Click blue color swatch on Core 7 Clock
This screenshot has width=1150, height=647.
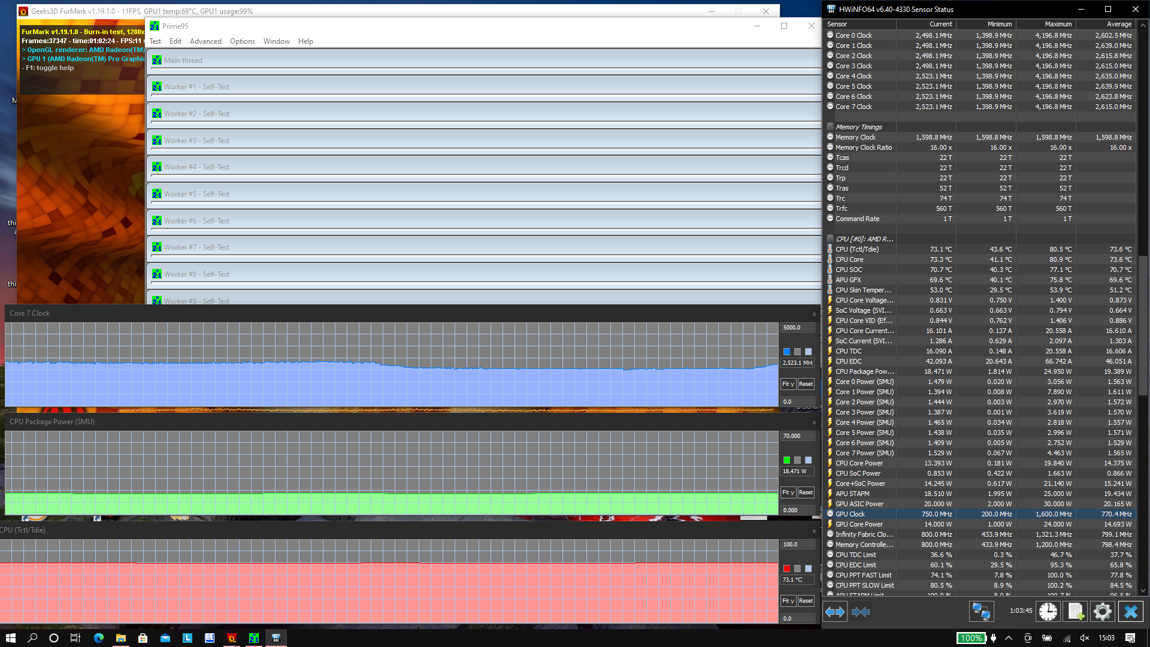[x=787, y=352]
